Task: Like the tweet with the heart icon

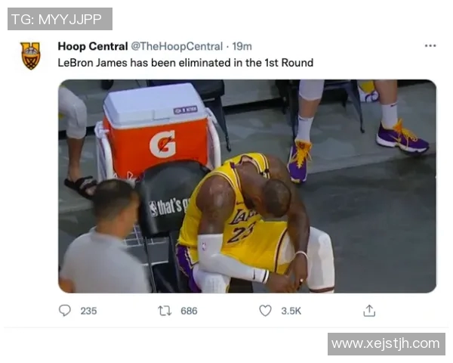Action: coord(265,311)
